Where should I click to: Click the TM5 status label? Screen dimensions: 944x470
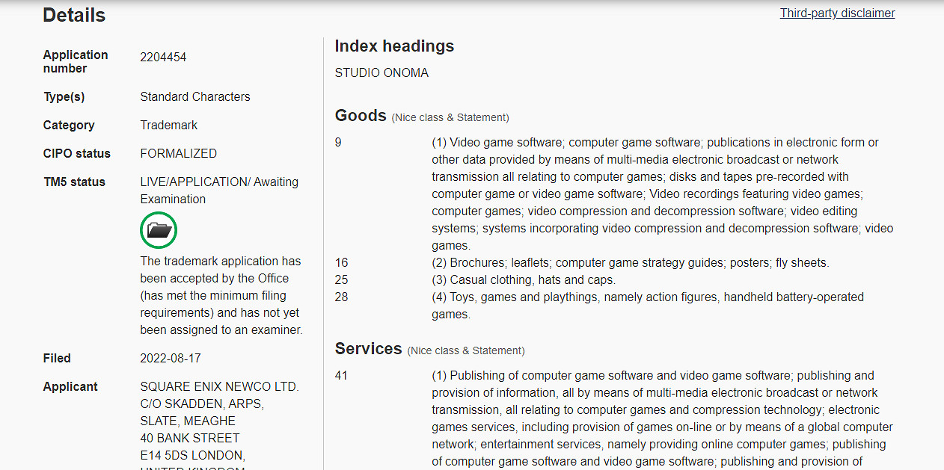pos(74,182)
